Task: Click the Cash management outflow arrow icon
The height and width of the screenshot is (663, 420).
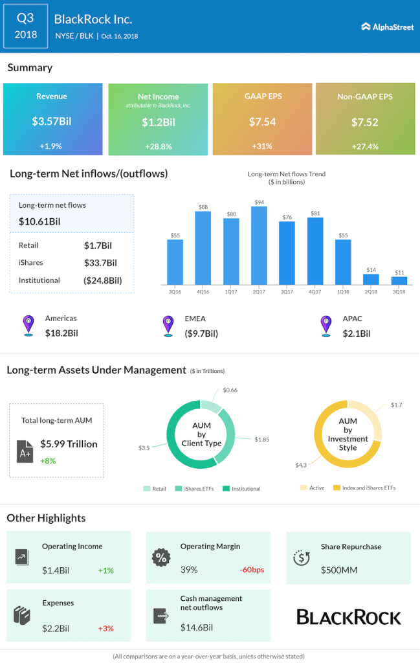Action: point(161,616)
